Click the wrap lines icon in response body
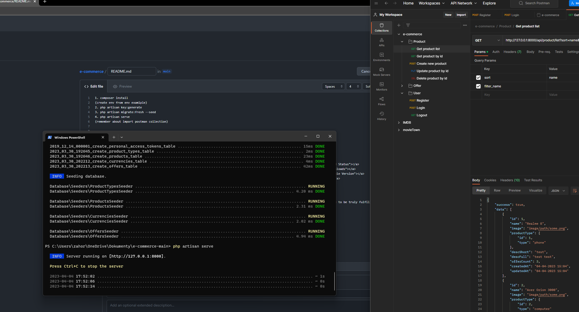This screenshot has width=579, height=312. (575, 191)
